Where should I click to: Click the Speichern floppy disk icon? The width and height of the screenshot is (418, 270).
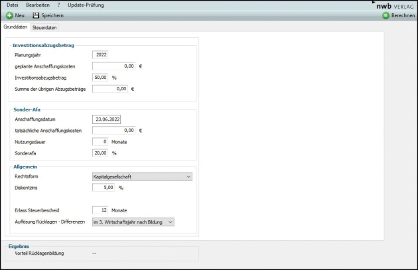tap(36, 15)
